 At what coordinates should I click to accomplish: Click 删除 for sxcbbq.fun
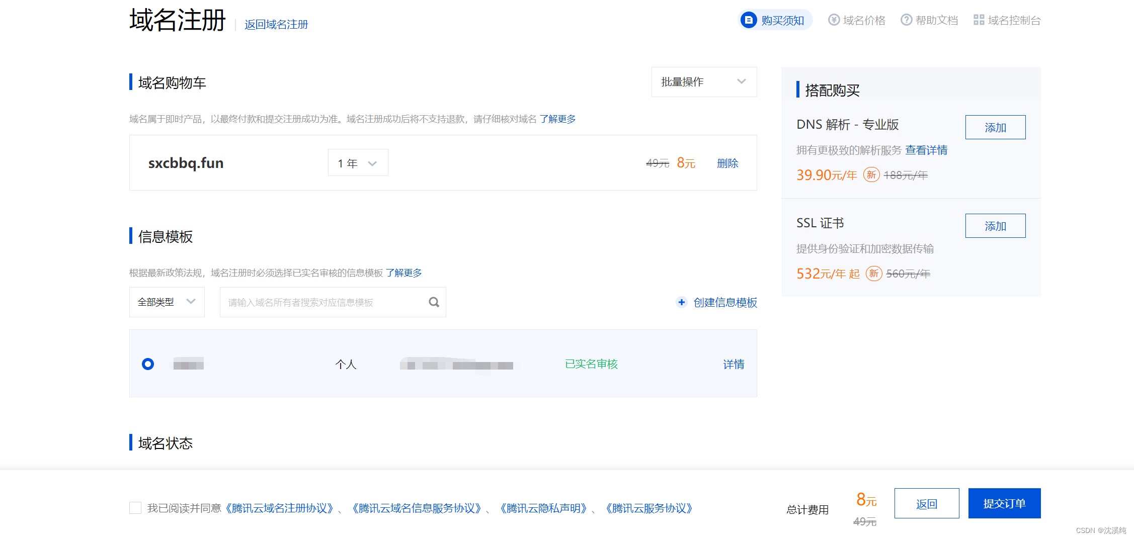point(727,163)
